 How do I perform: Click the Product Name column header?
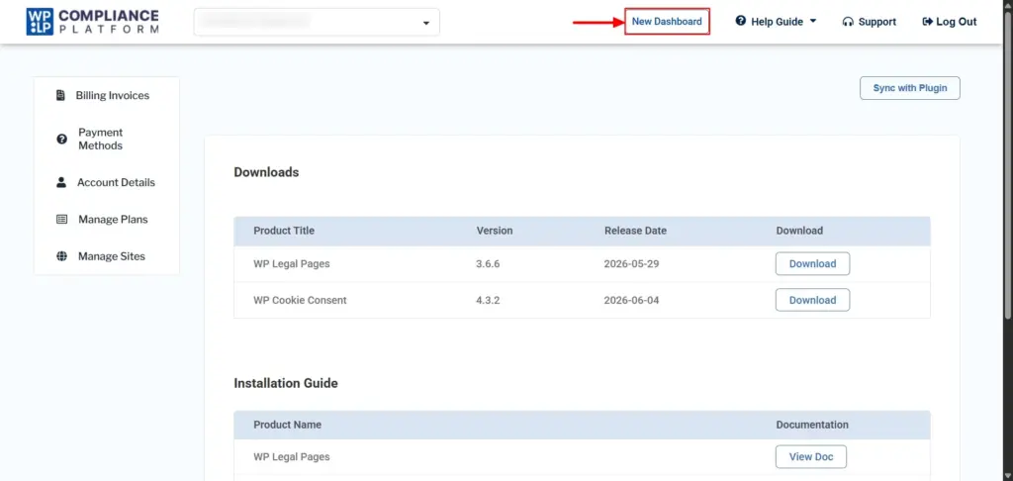[287, 425]
